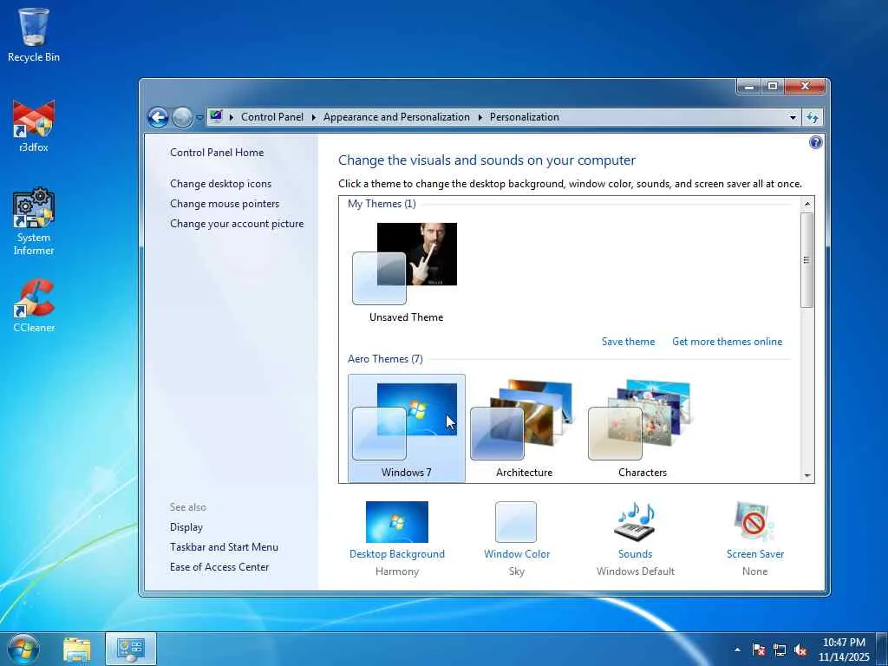Refresh the Personalization page
This screenshot has width=888, height=666.
(812, 117)
